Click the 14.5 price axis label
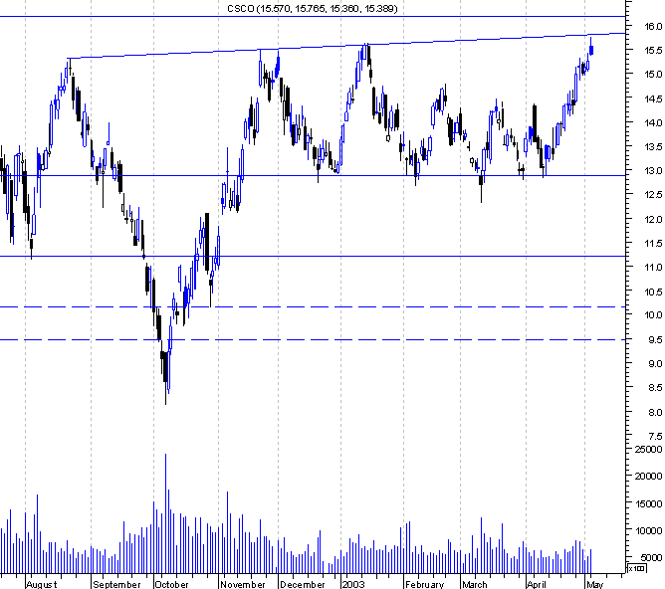The height and width of the screenshot is (589, 665). pos(653,99)
